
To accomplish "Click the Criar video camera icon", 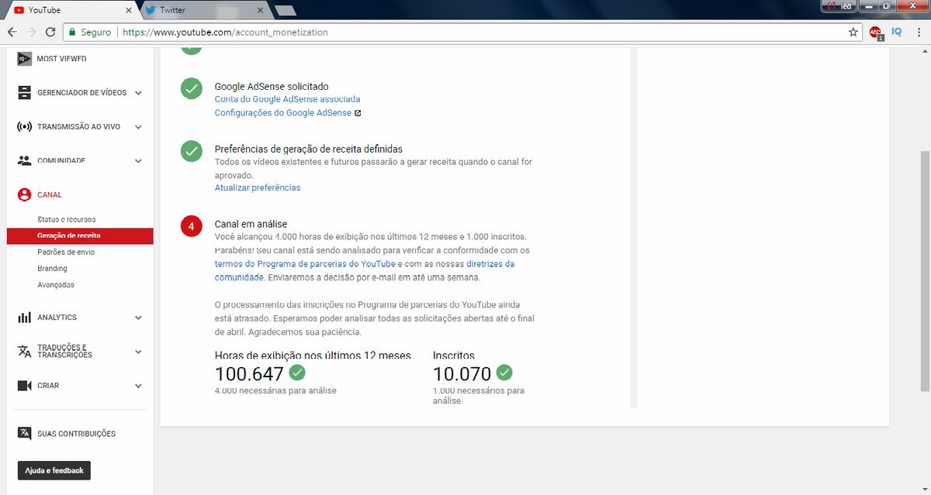I will [24, 385].
